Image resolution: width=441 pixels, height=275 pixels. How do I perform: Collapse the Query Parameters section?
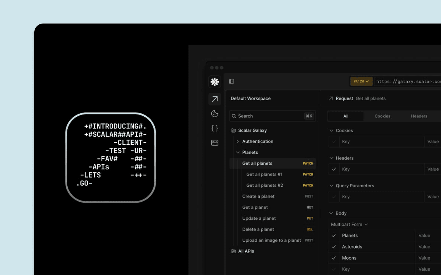pyautogui.click(x=331, y=185)
